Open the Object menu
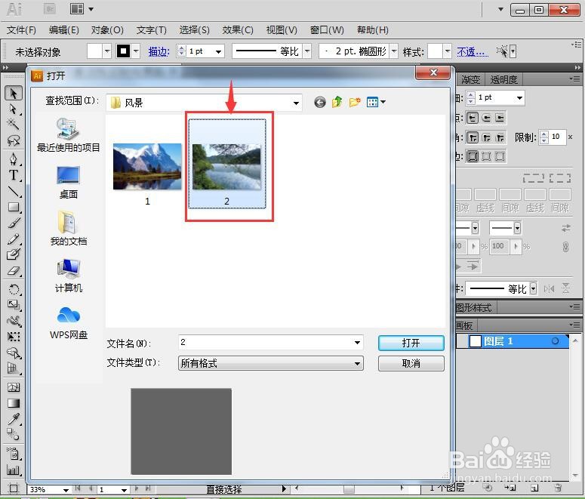The width and height of the screenshot is (585, 499). click(107, 30)
